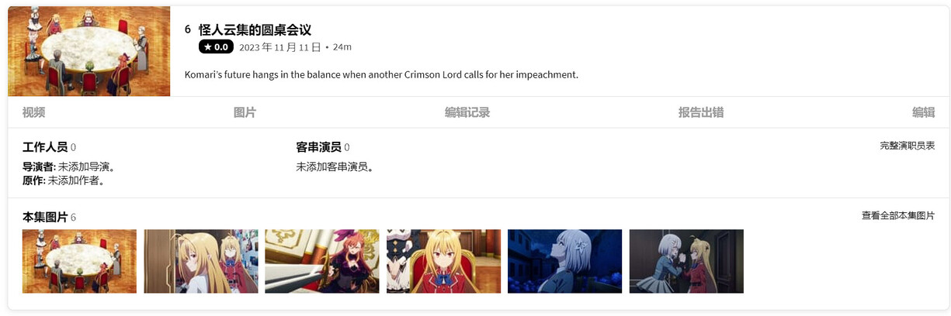This screenshot has width=951, height=316.
Task: Open the 视频 tab
Action: point(33,112)
